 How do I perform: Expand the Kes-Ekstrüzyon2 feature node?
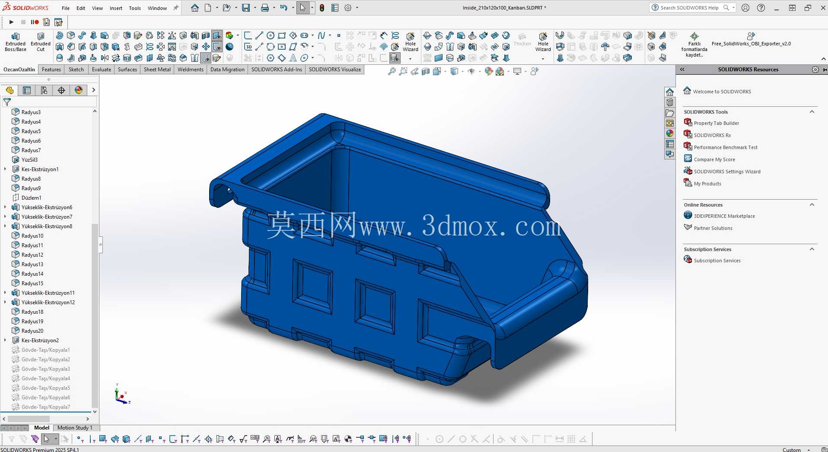[x=5, y=340]
